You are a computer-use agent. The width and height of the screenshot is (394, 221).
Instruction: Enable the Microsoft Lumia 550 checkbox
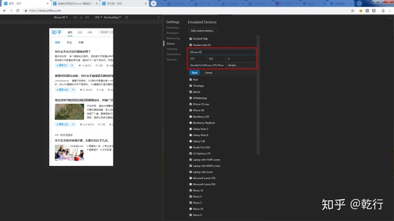tap(190, 178)
